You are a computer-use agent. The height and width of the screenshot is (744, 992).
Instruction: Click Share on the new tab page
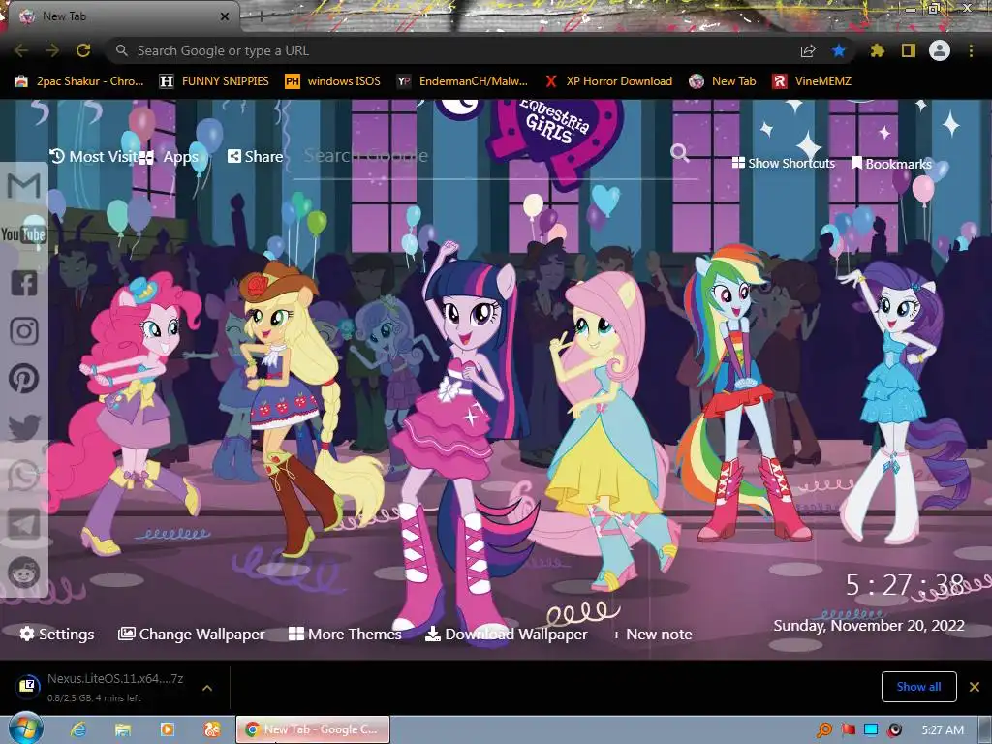click(x=256, y=156)
